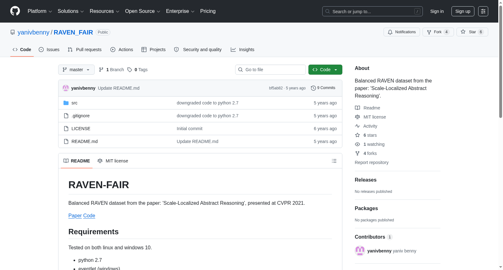Screen dimensions: 503x270
Task: Click the history clock icon beside 9 Commits
Action: [313, 88]
